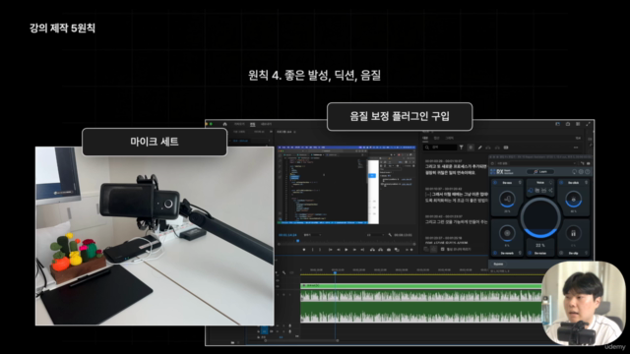
Task: Toggle De-noise module power in RX
Action: [530, 254]
